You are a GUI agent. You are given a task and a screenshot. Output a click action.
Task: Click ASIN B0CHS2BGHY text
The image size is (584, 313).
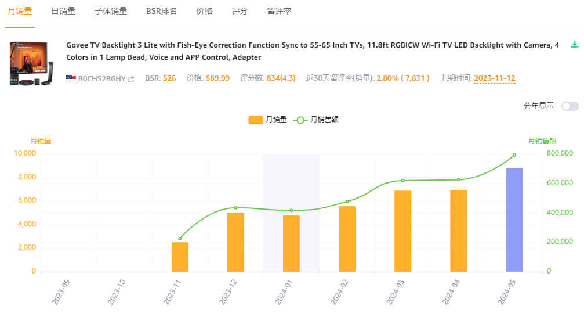tap(101, 79)
